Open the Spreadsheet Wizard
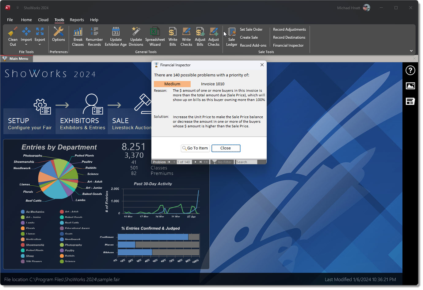 click(x=155, y=36)
